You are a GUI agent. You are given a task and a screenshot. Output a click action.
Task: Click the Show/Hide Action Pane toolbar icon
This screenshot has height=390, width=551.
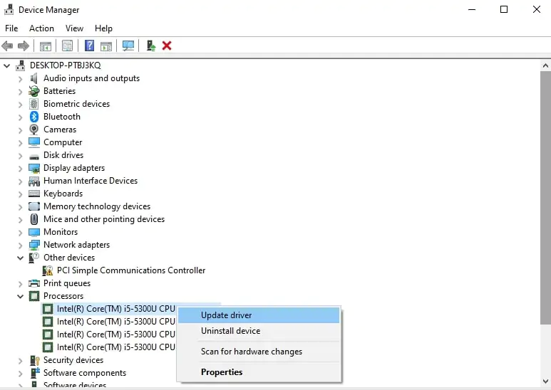(106, 46)
